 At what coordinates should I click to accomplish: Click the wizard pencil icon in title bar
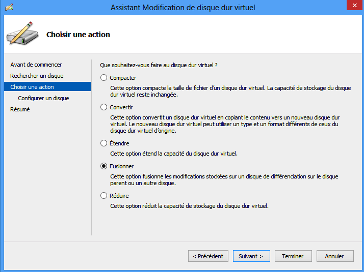9,7
